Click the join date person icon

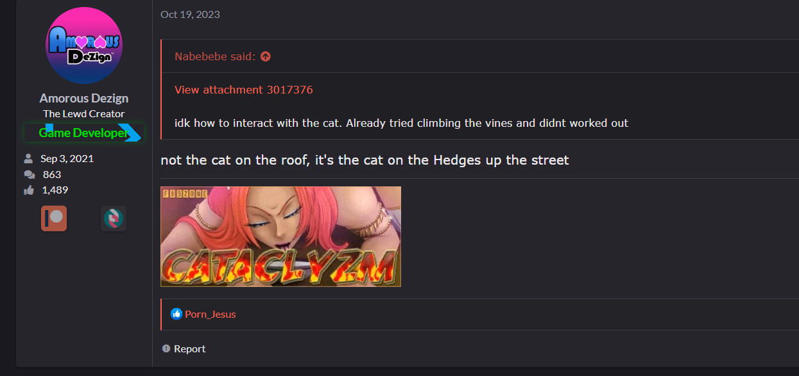coord(28,158)
